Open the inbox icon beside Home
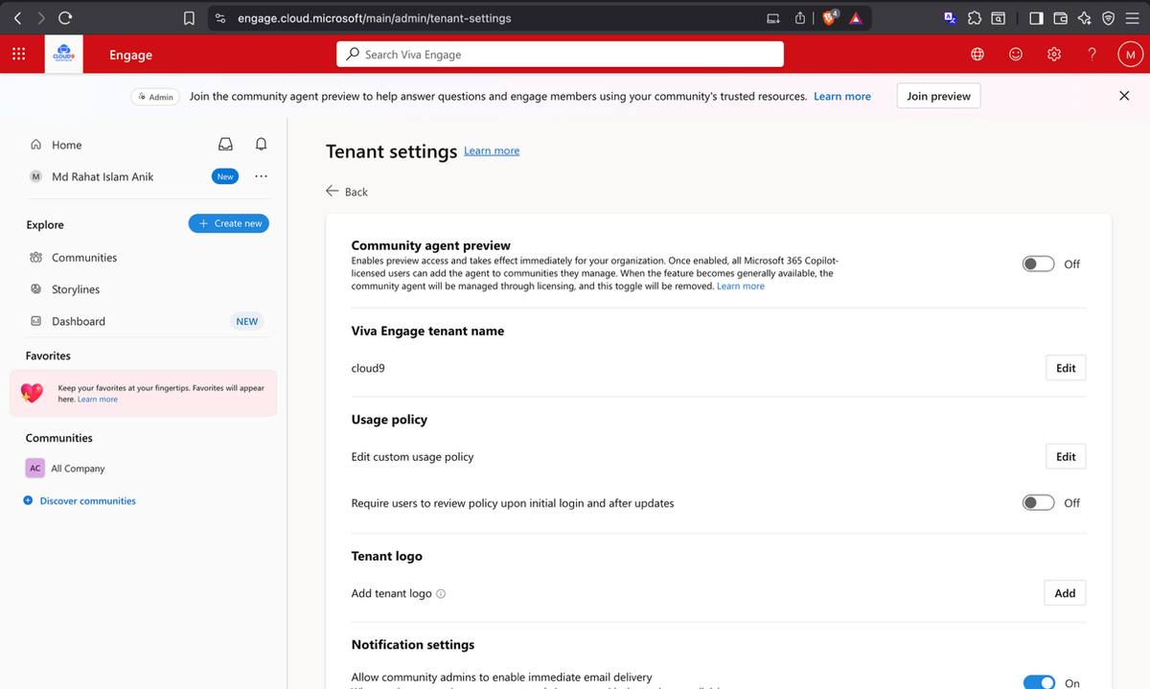 point(225,145)
